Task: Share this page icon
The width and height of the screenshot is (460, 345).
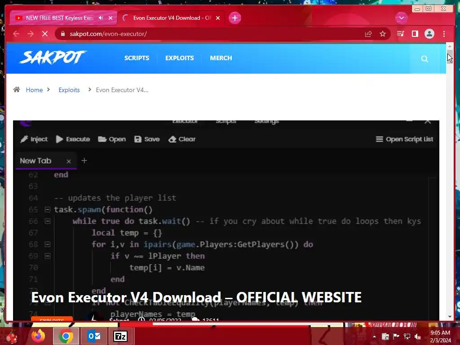Action: click(368, 34)
